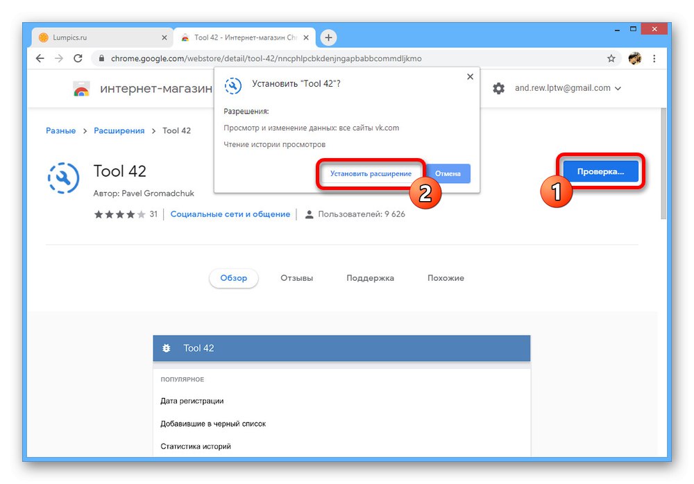Viewport: 694px width, 484px height.
Task: Switch to the Lumpics.ru tab
Action: (x=103, y=37)
